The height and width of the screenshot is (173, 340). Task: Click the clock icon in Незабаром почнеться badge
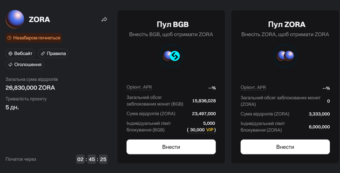[x=9, y=38]
